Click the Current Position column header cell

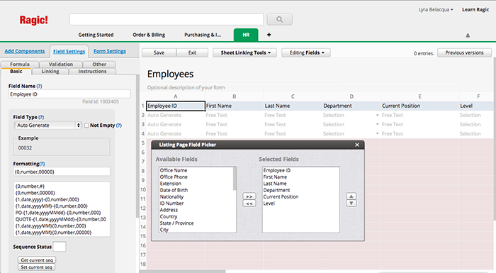tap(419, 106)
